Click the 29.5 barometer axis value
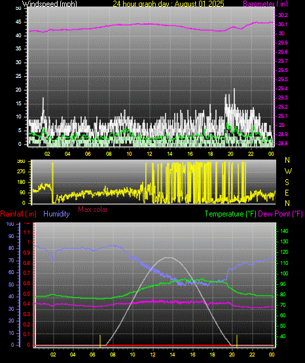This screenshot has height=363, width=305. coord(283,79)
